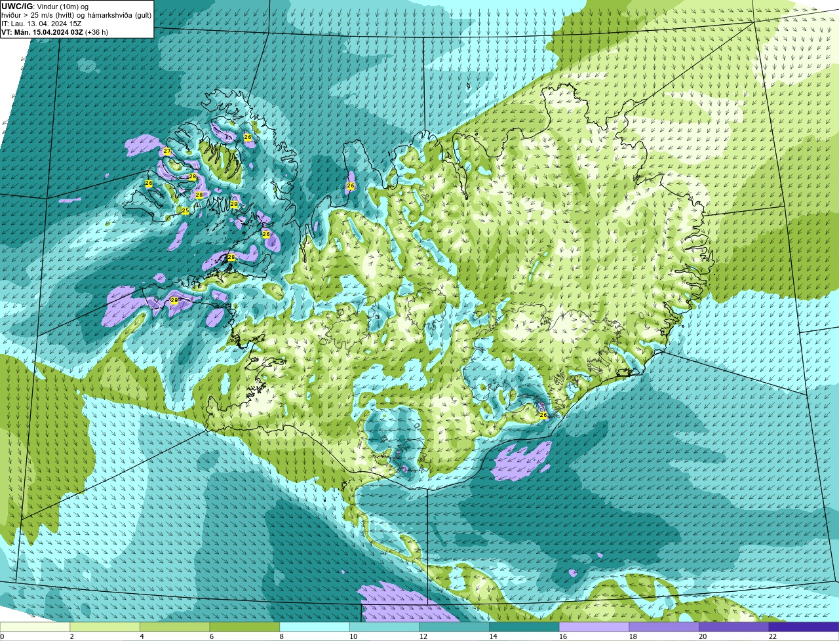Click the legend scale value "20"

point(703,636)
